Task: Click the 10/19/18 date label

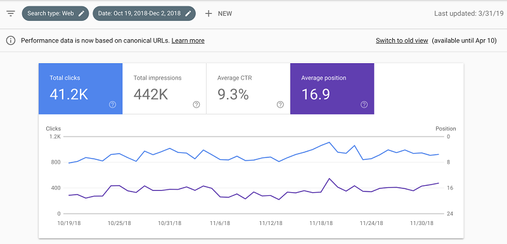Action: coord(69,223)
